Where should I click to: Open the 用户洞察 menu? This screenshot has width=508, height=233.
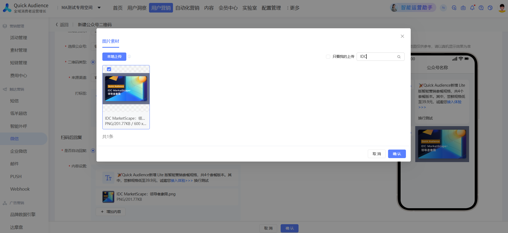pyautogui.click(x=137, y=8)
